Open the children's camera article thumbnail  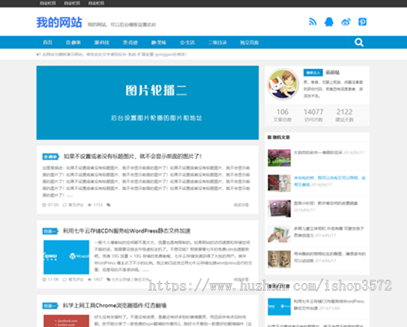pos(279,234)
